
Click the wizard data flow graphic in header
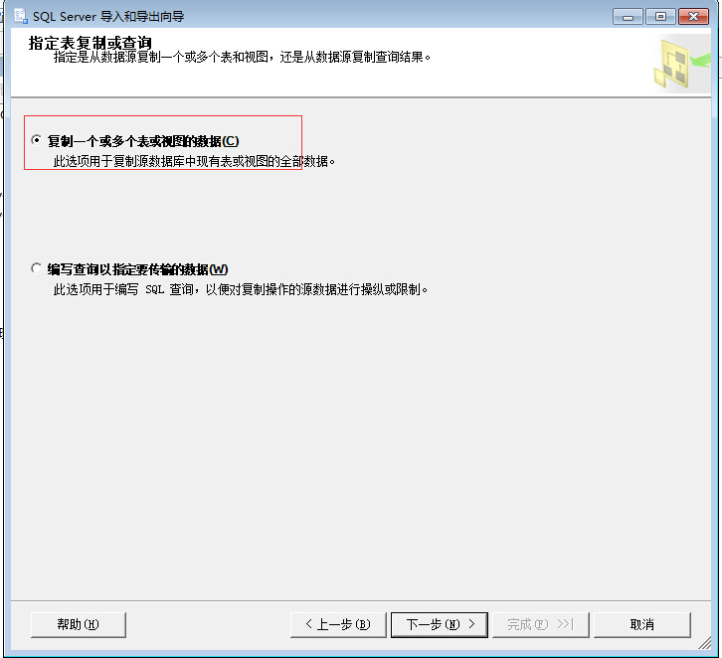tap(682, 64)
